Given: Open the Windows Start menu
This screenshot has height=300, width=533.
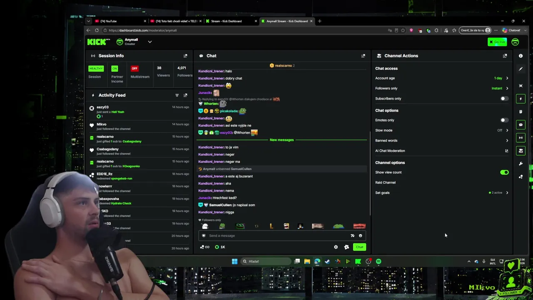Looking at the screenshot, I should pos(234,262).
